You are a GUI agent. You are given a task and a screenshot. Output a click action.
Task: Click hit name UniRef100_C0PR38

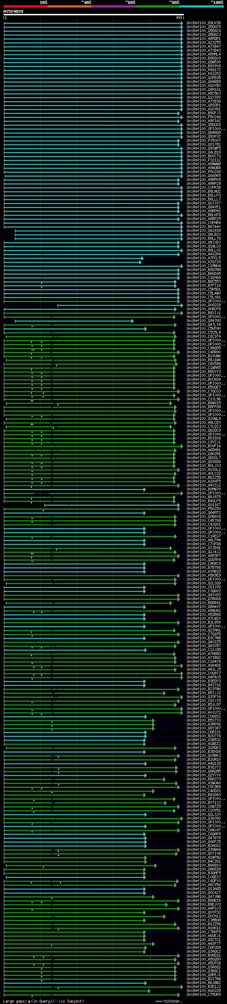204,188
